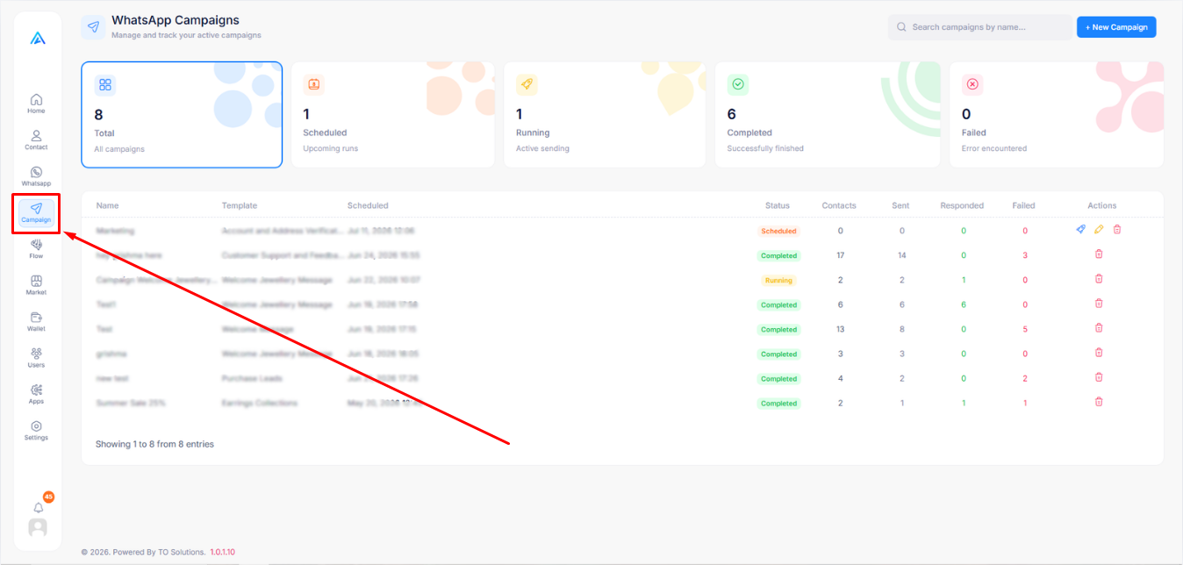Image resolution: width=1183 pixels, height=565 pixels.
Task: Click the Contacts column header
Action: [839, 205]
